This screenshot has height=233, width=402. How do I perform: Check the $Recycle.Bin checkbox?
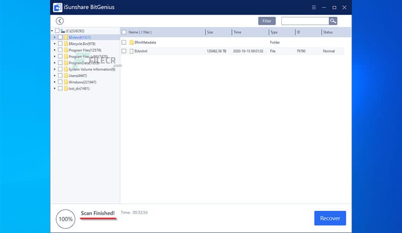[60, 44]
